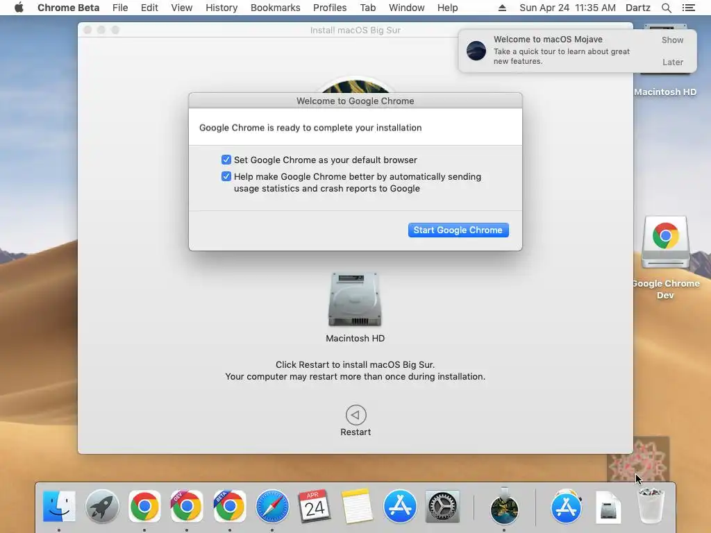
Task: Click the Welcome to macOS Mojave title
Action: (548, 40)
